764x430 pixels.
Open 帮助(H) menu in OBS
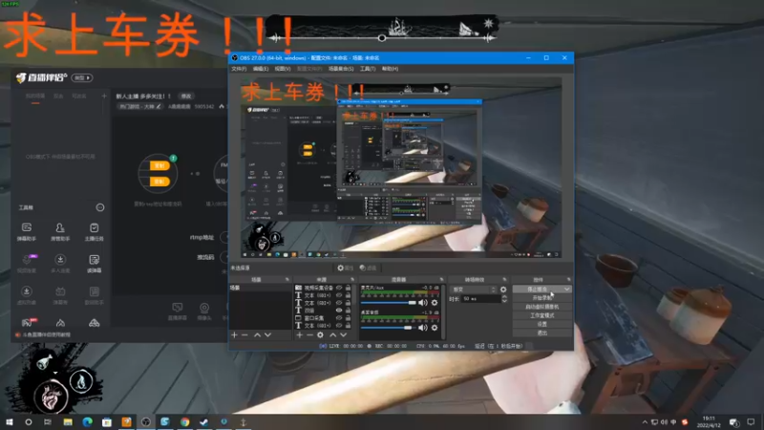point(390,69)
